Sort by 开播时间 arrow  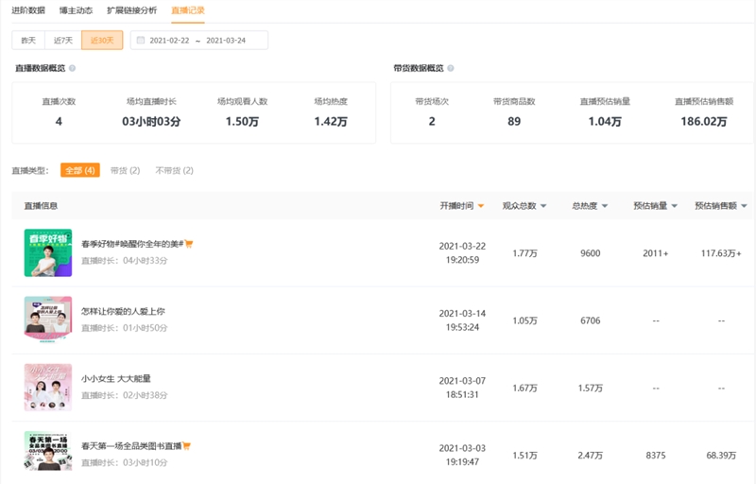(x=481, y=206)
